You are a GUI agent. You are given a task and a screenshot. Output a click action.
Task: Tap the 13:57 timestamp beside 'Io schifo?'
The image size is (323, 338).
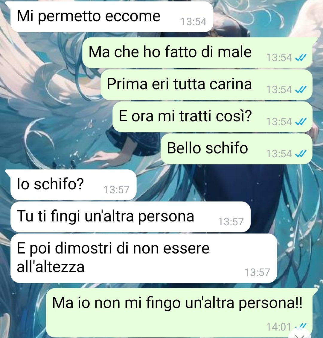click(117, 190)
